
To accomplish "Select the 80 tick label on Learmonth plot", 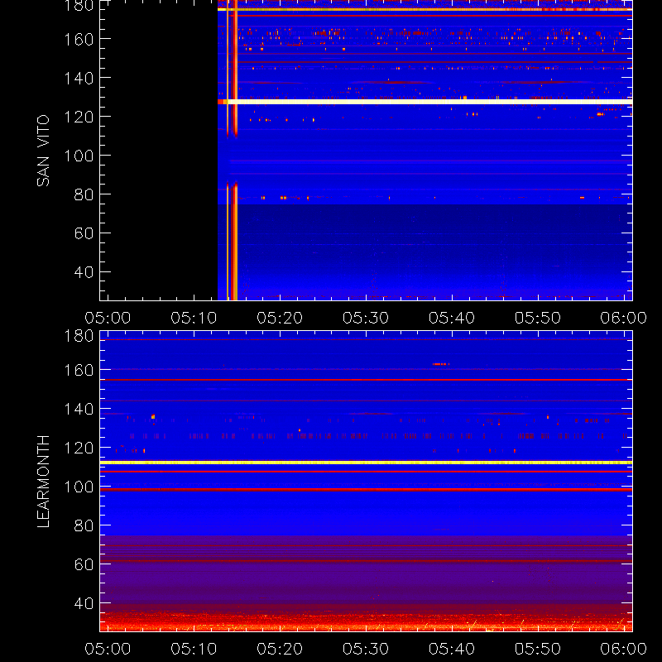I will [84, 526].
